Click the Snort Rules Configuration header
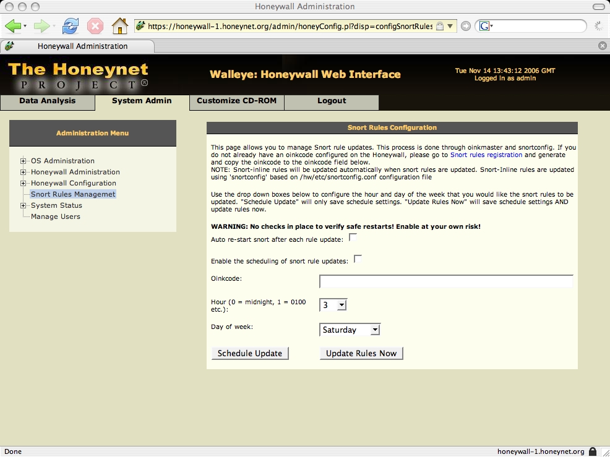Viewport: 610px width, 457px height. (x=392, y=127)
